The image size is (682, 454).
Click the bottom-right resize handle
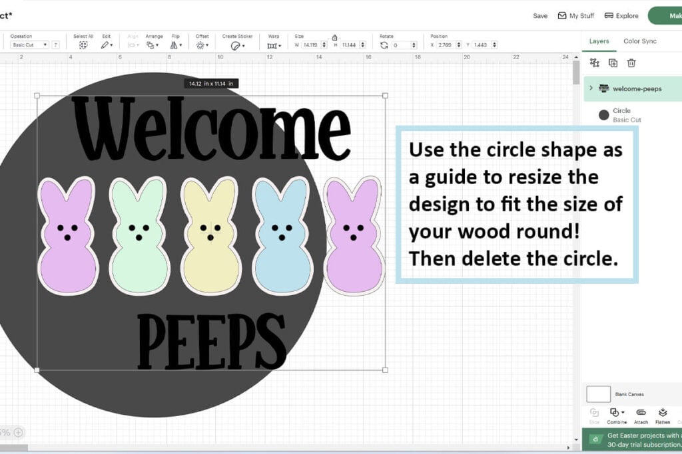coord(385,370)
